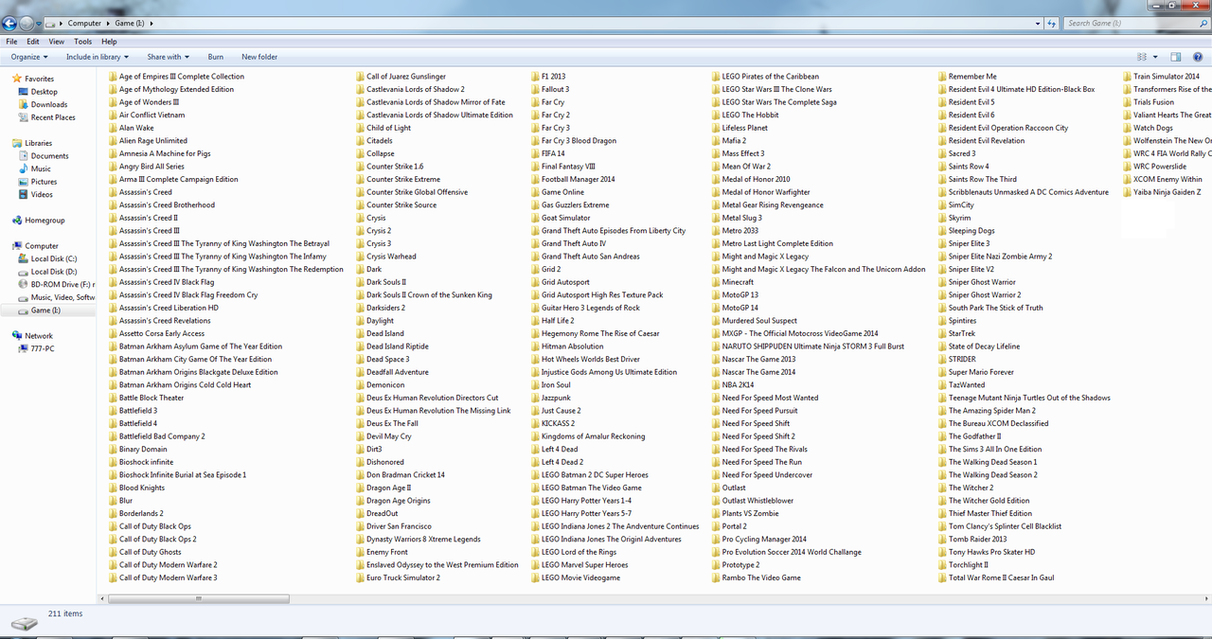This screenshot has height=639, width=1212.
Task: Open the Share with dropdown
Action: coord(169,57)
